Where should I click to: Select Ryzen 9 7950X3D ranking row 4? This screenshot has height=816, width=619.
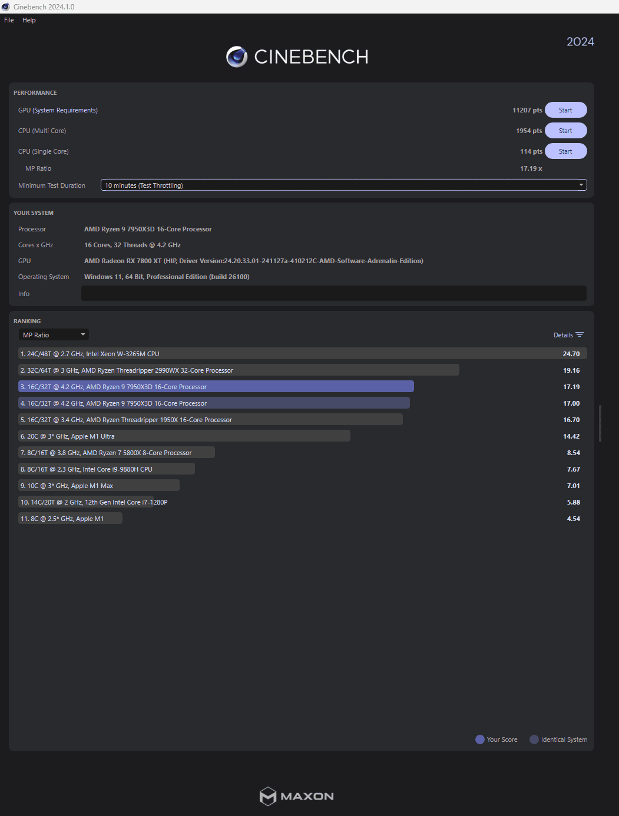[303, 403]
